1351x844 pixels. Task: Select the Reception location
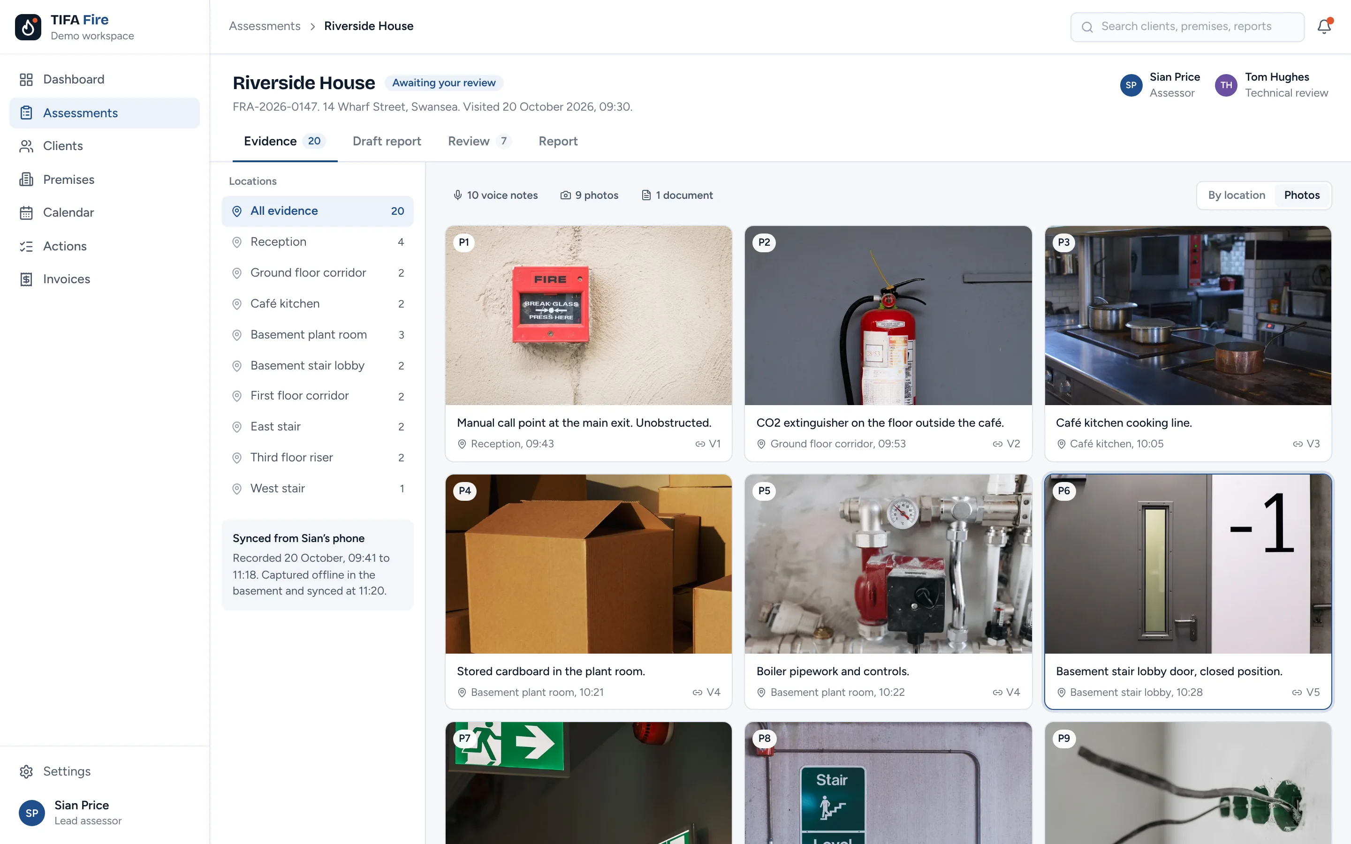point(318,241)
